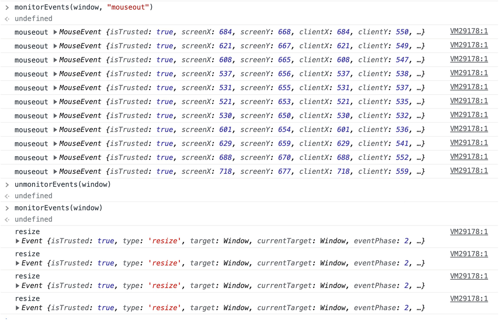Screen dimensions: 499x320
Task: Expand the MouseEvent with screenX 718
Action: pos(55,172)
